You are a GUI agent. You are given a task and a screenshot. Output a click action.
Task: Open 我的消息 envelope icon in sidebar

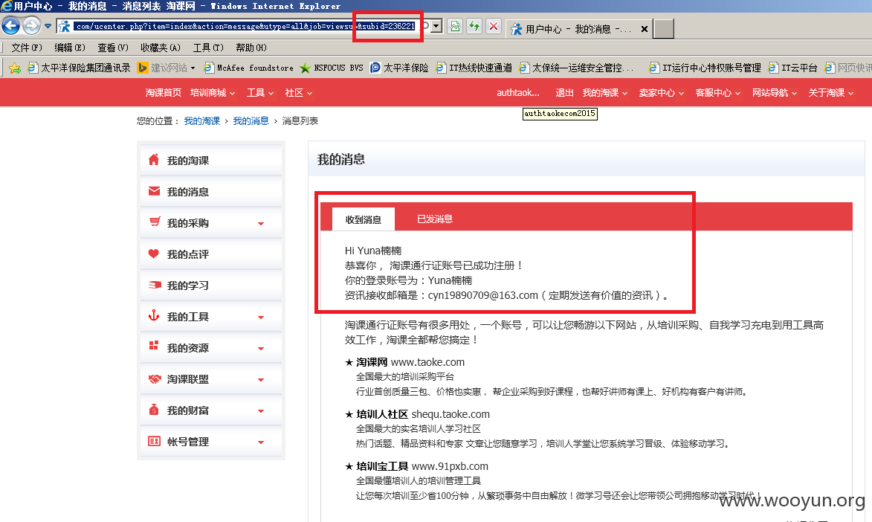click(x=154, y=191)
